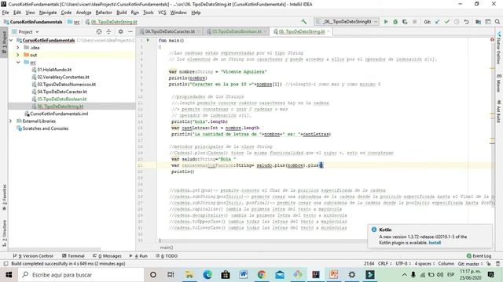503x282 pixels.
Task: Open Structure side tool window
Action: point(4,233)
